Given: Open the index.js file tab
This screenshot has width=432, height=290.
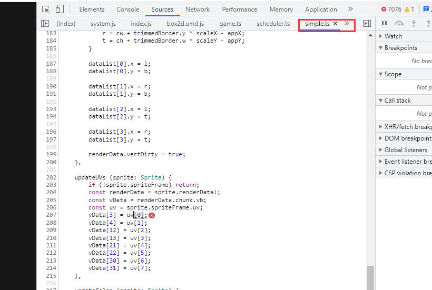Looking at the screenshot, I should tap(141, 24).
